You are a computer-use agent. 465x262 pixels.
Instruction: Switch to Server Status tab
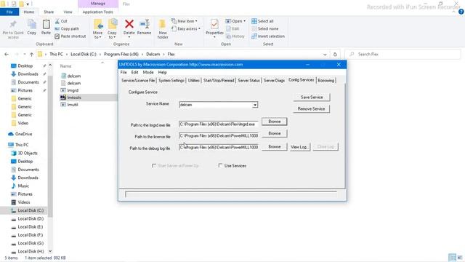[x=248, y=81]
